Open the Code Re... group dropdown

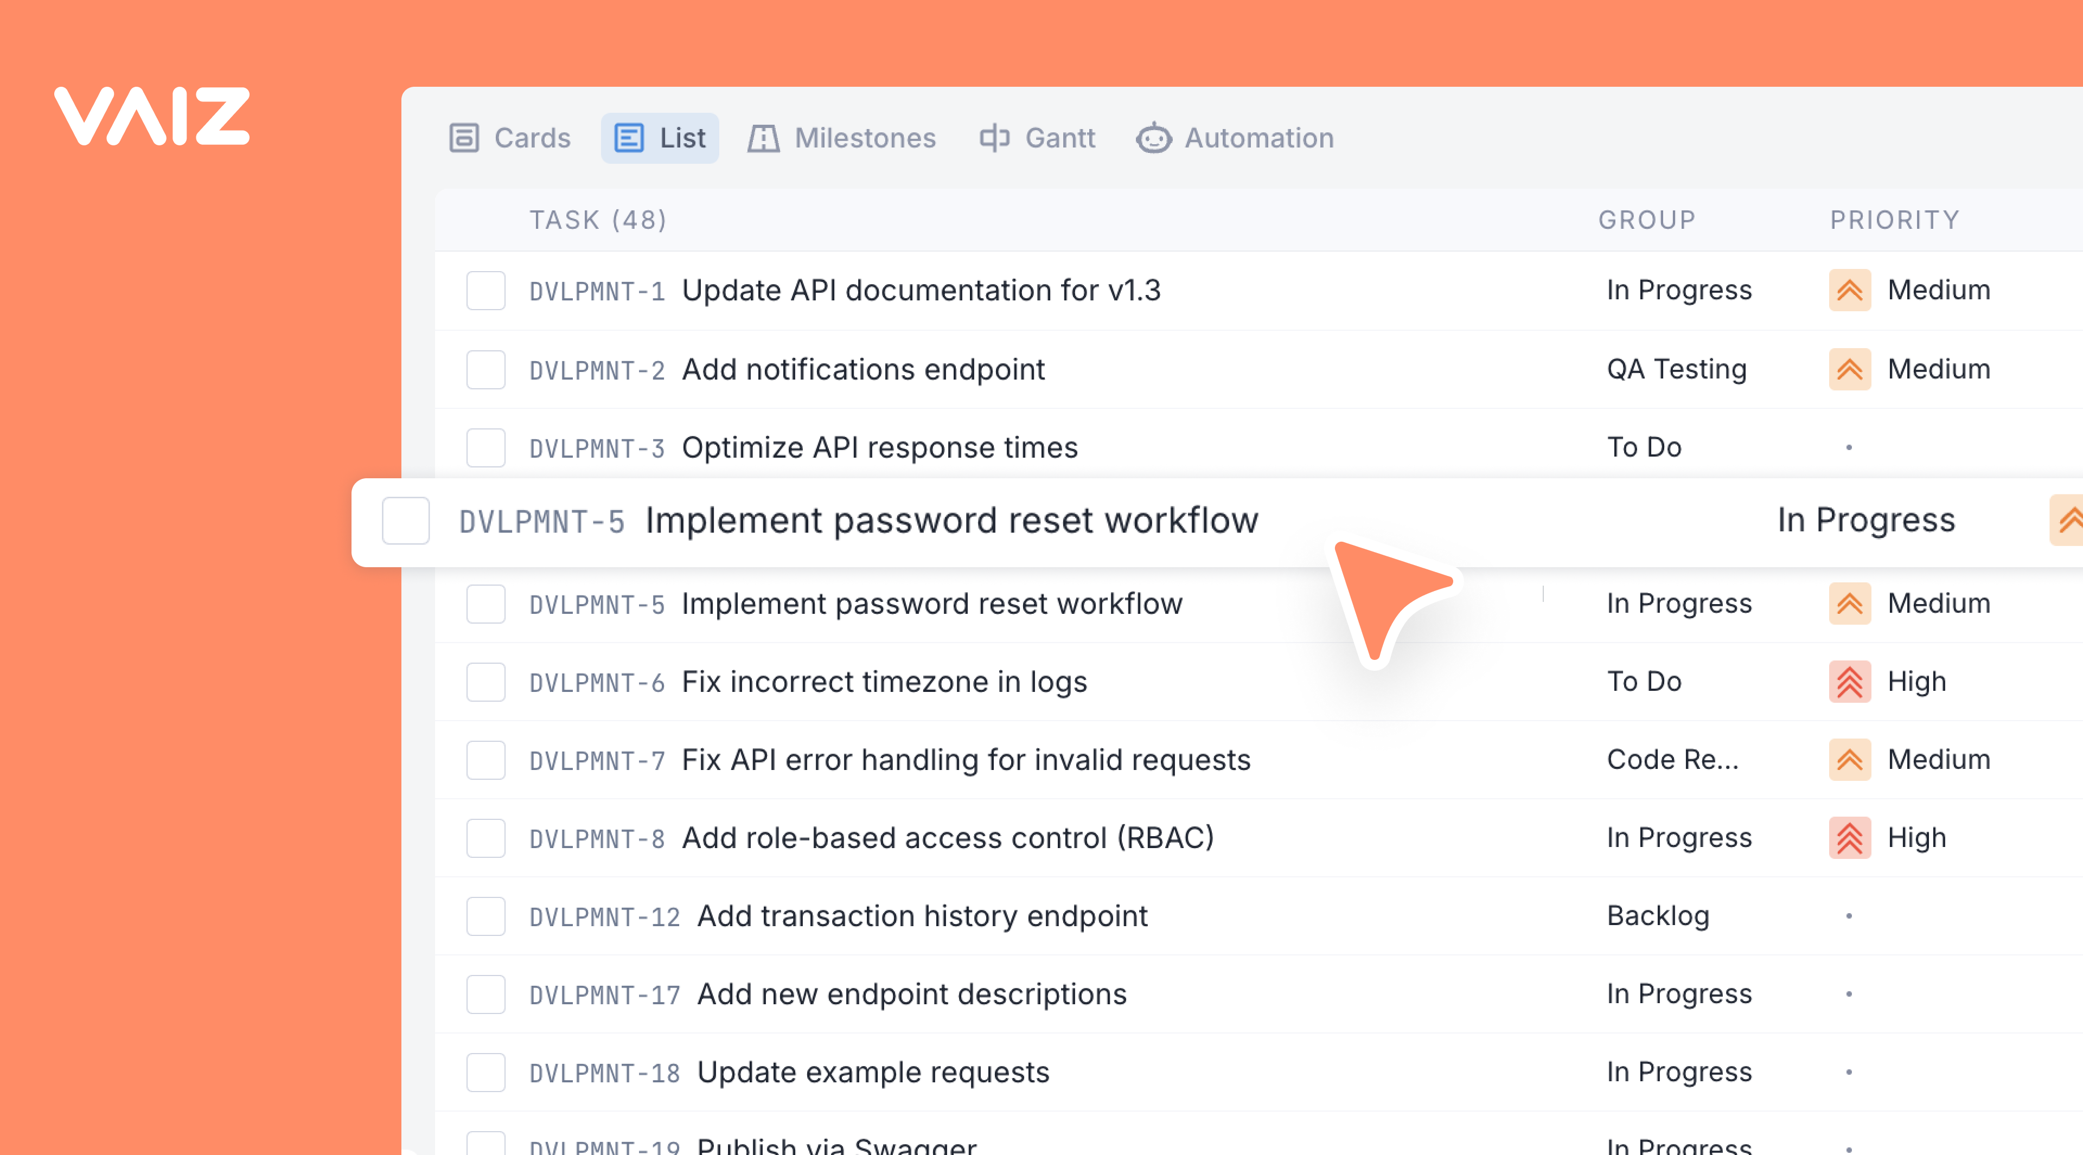tap(1672, 760)
